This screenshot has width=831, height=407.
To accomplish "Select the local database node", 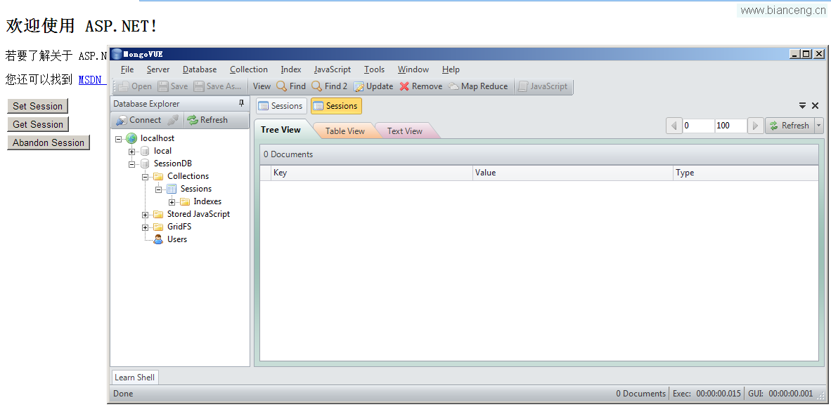I will coord(162,151).
